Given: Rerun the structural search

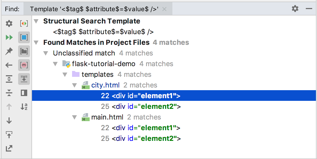Looking at the screenshot, I should click(9, 37).
